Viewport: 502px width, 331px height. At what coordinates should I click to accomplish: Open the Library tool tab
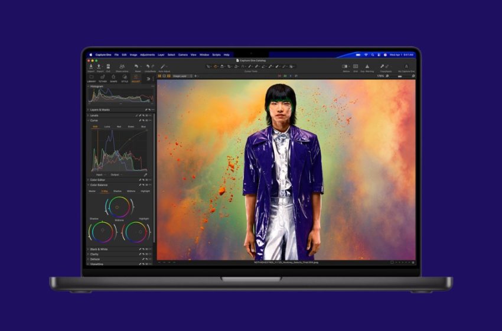pos(92,77)
